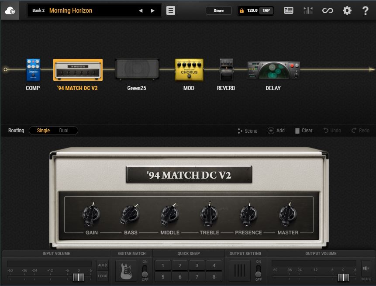This screenshot has width=376, height=286.
Task: Open the '94 MATCH DC V2 amp
Action: [78, 69]
